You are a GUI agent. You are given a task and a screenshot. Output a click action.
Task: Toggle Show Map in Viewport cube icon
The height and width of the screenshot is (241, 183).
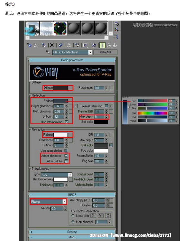click(94, 45)
